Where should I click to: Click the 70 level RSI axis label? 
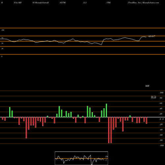tap(2, 38)
